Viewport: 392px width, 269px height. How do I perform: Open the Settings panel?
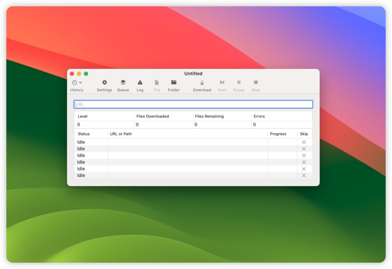[104, 85]
